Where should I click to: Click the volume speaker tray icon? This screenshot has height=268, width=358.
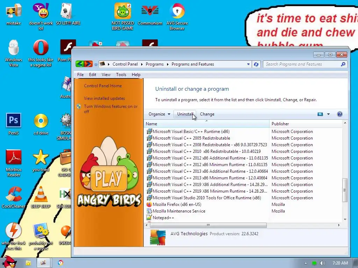(322, 263)
